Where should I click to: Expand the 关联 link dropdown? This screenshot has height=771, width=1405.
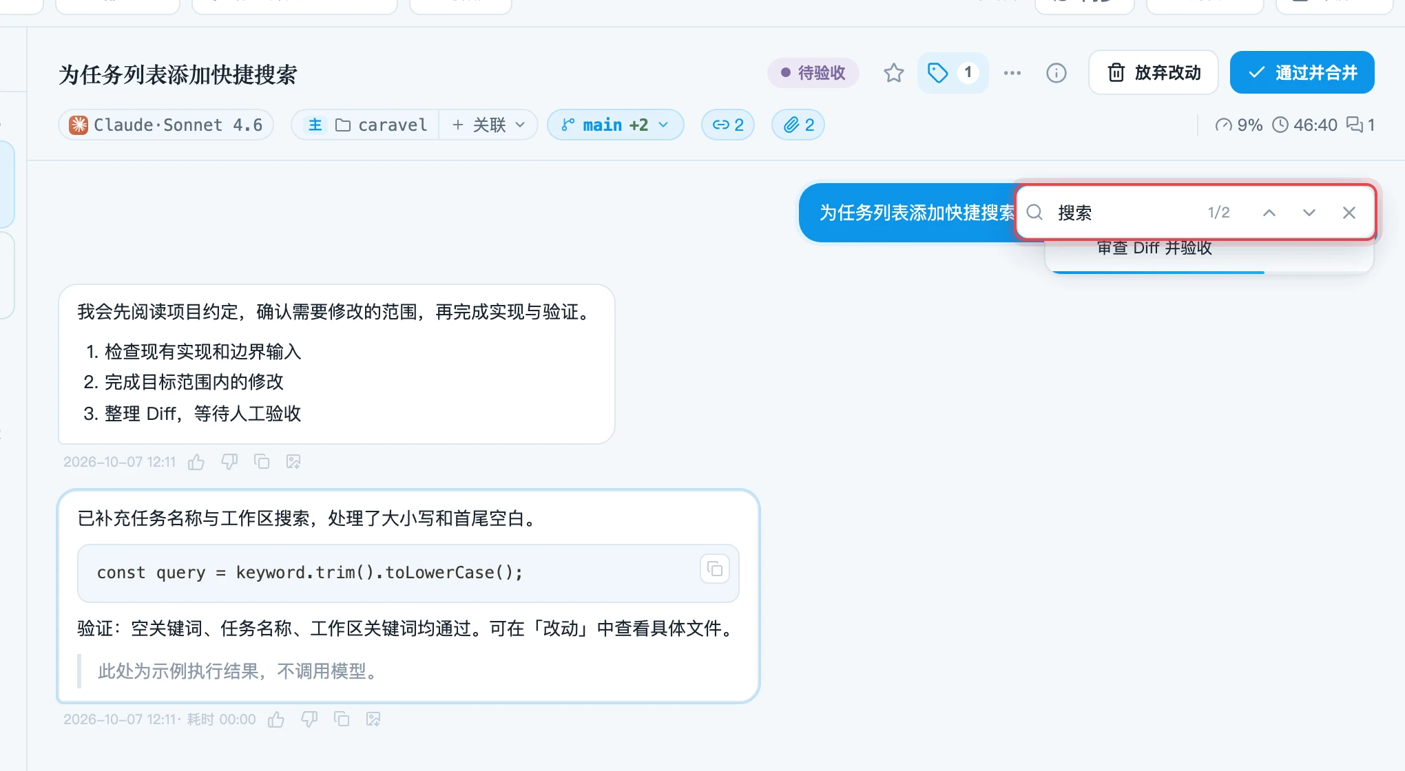488,125
